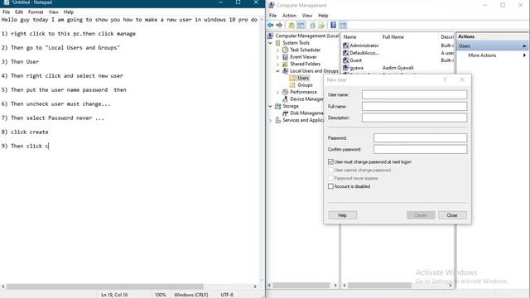This screenshot has height=298, width=530.
Task: Select the gyawa user account icon
Action: [x=346, y=68]
